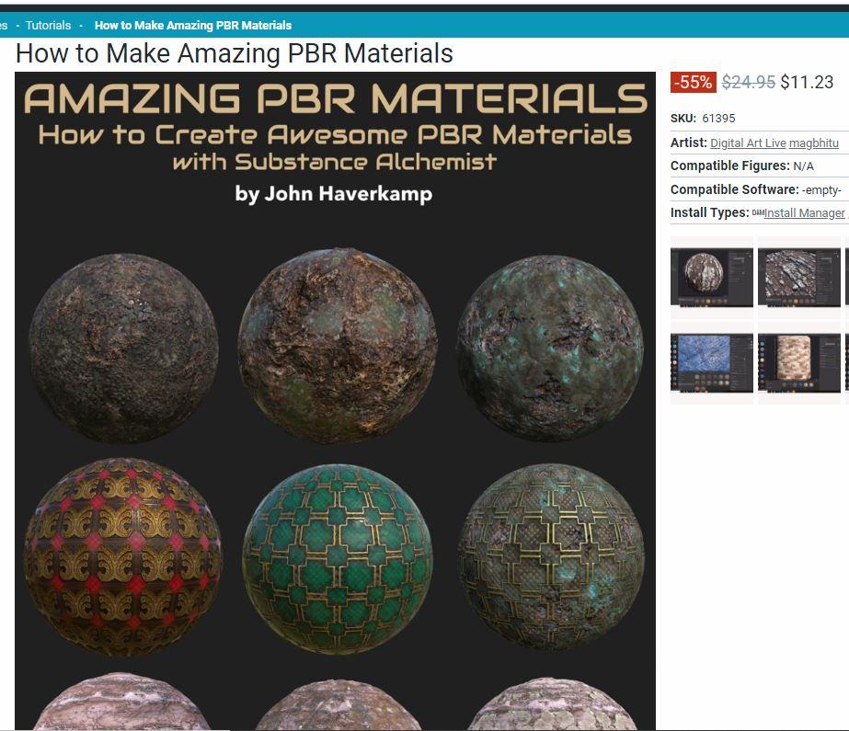
Task: Click the -55% discount badge
Action: (x=693, y=82)
